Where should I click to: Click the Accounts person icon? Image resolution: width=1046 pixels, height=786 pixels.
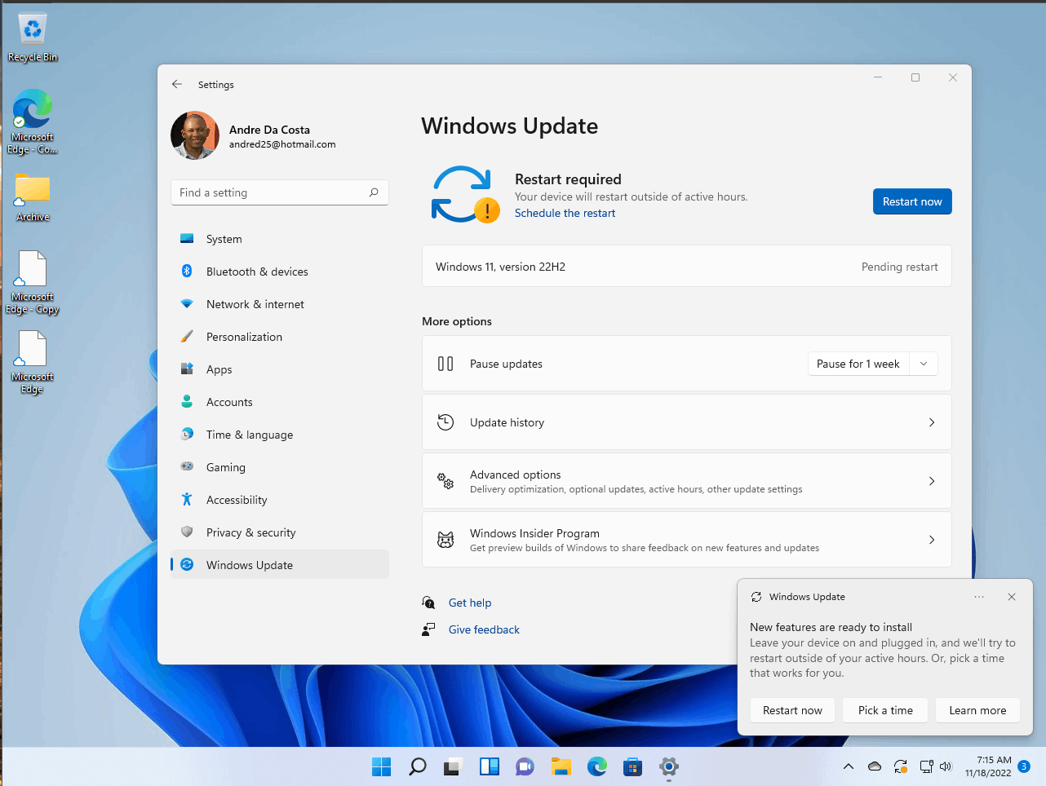(x=187, y=402)
